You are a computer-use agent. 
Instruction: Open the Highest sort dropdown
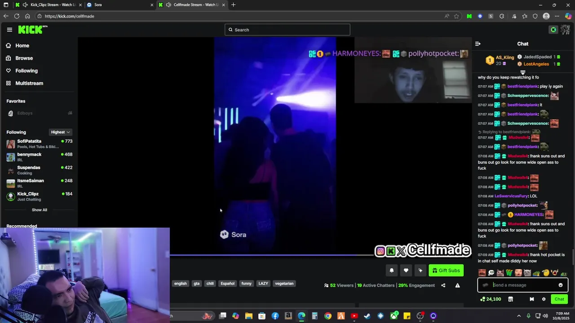(60, 132)
